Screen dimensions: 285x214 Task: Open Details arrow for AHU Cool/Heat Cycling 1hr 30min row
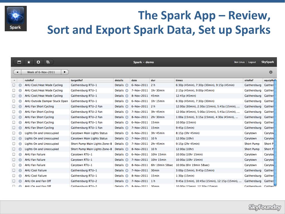(x=127, y=90)
